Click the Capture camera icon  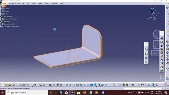pyautogui.click(x=133, y=85)
